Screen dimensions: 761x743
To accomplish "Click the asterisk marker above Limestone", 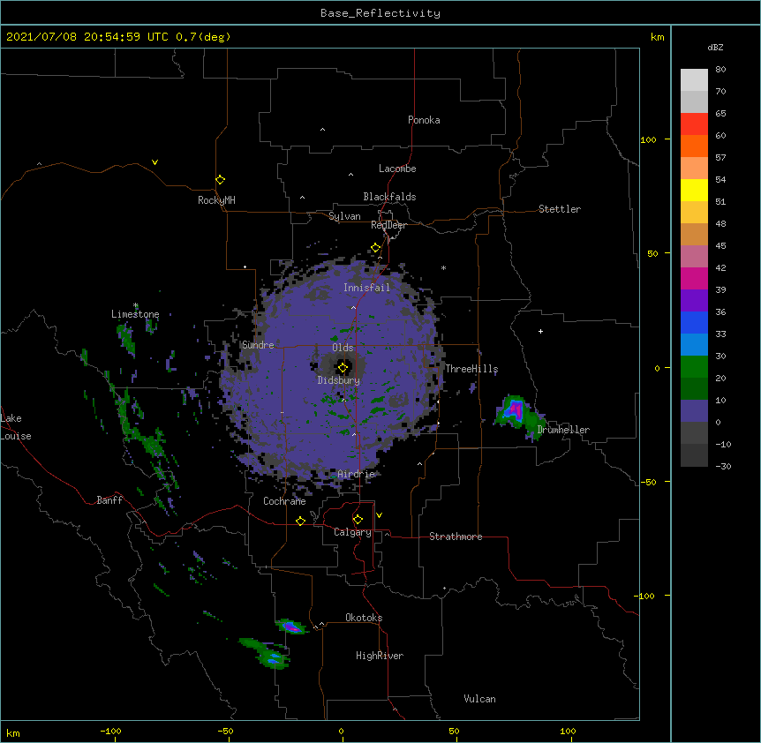I will click(x=135, y=305).
